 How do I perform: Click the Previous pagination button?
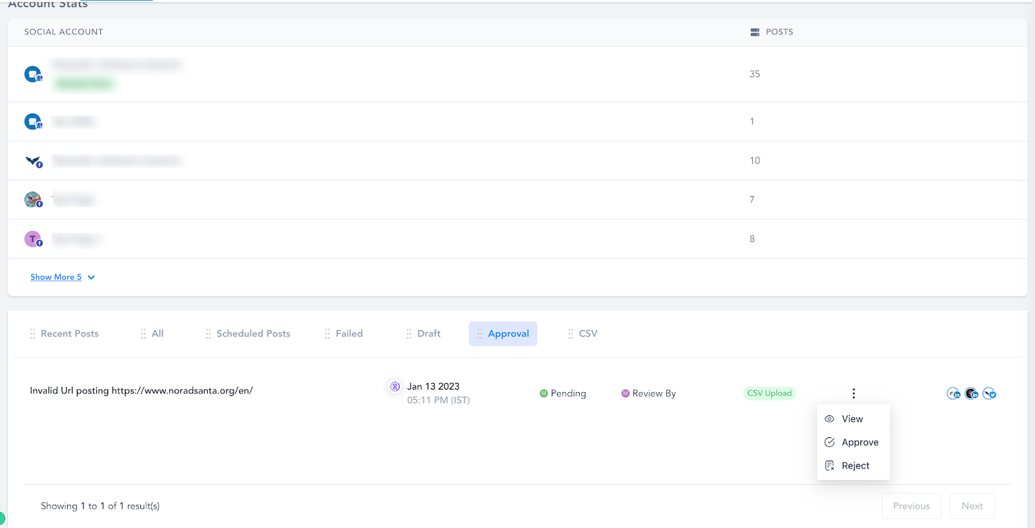pyautogui.click(x=911, y=506)
